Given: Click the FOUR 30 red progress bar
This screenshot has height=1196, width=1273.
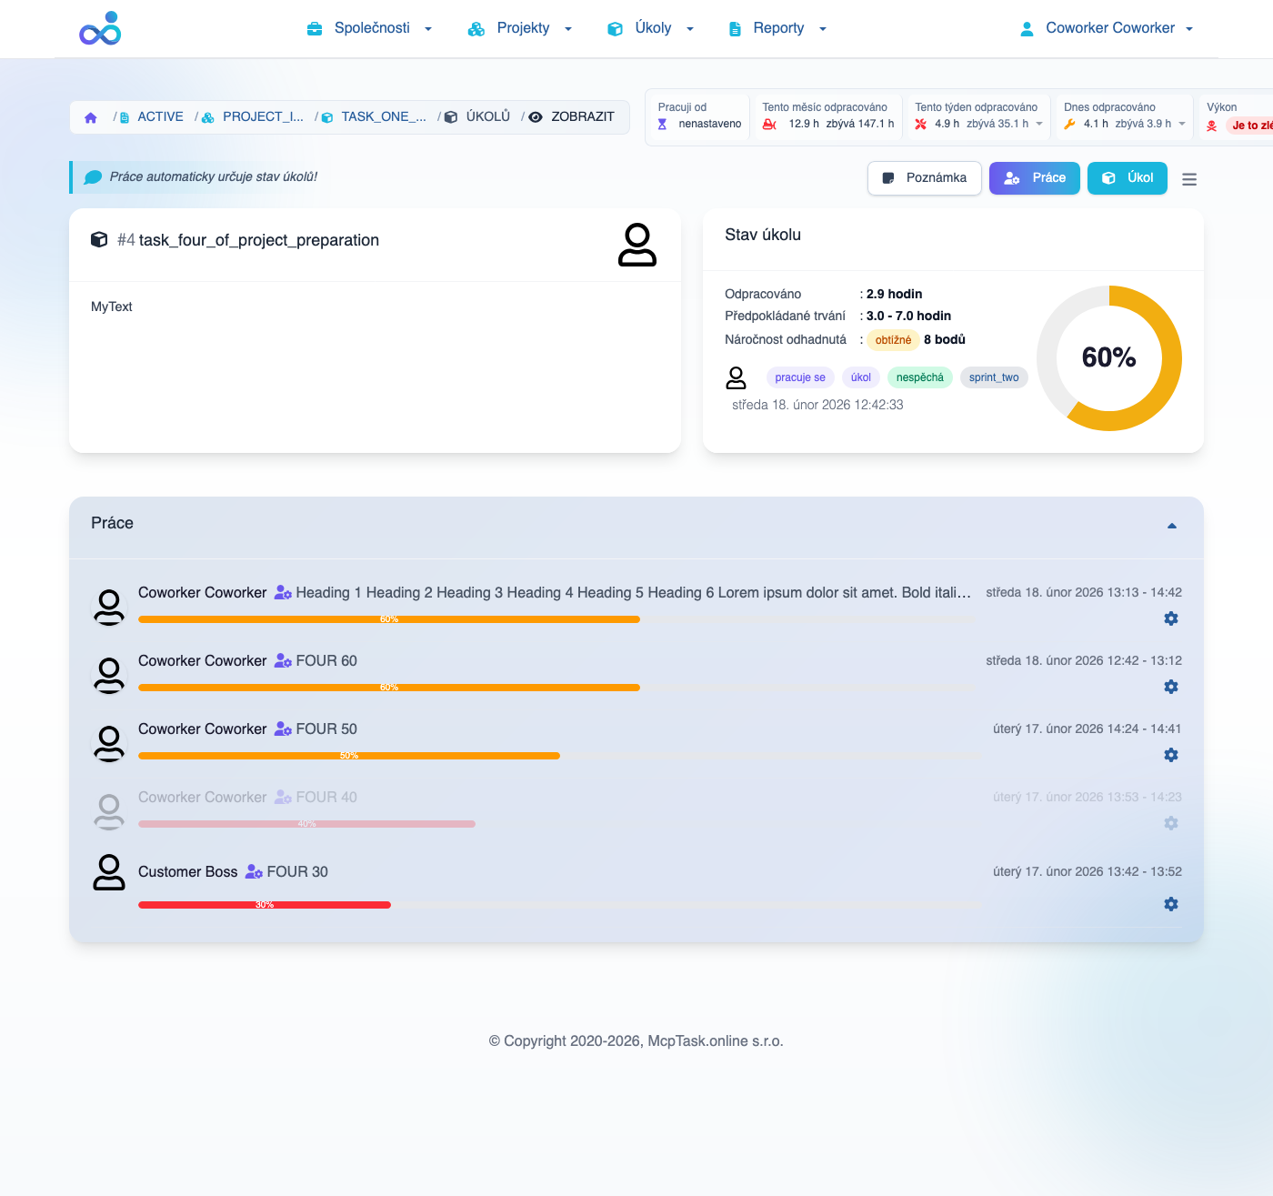Looking at the screenshot, I should coord(265,905).
